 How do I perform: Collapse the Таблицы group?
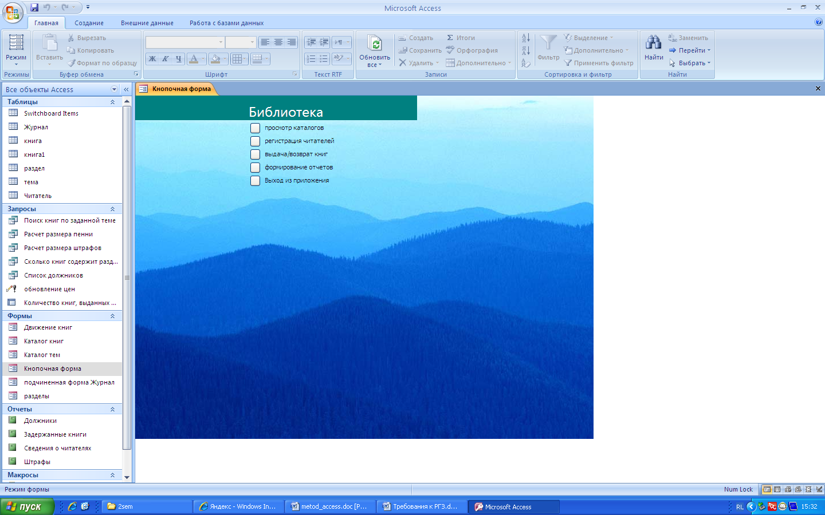pyautogui.click(x=112, y=102)
